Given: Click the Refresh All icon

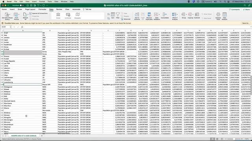Looking at the screenshot, I should click(25, 14).
